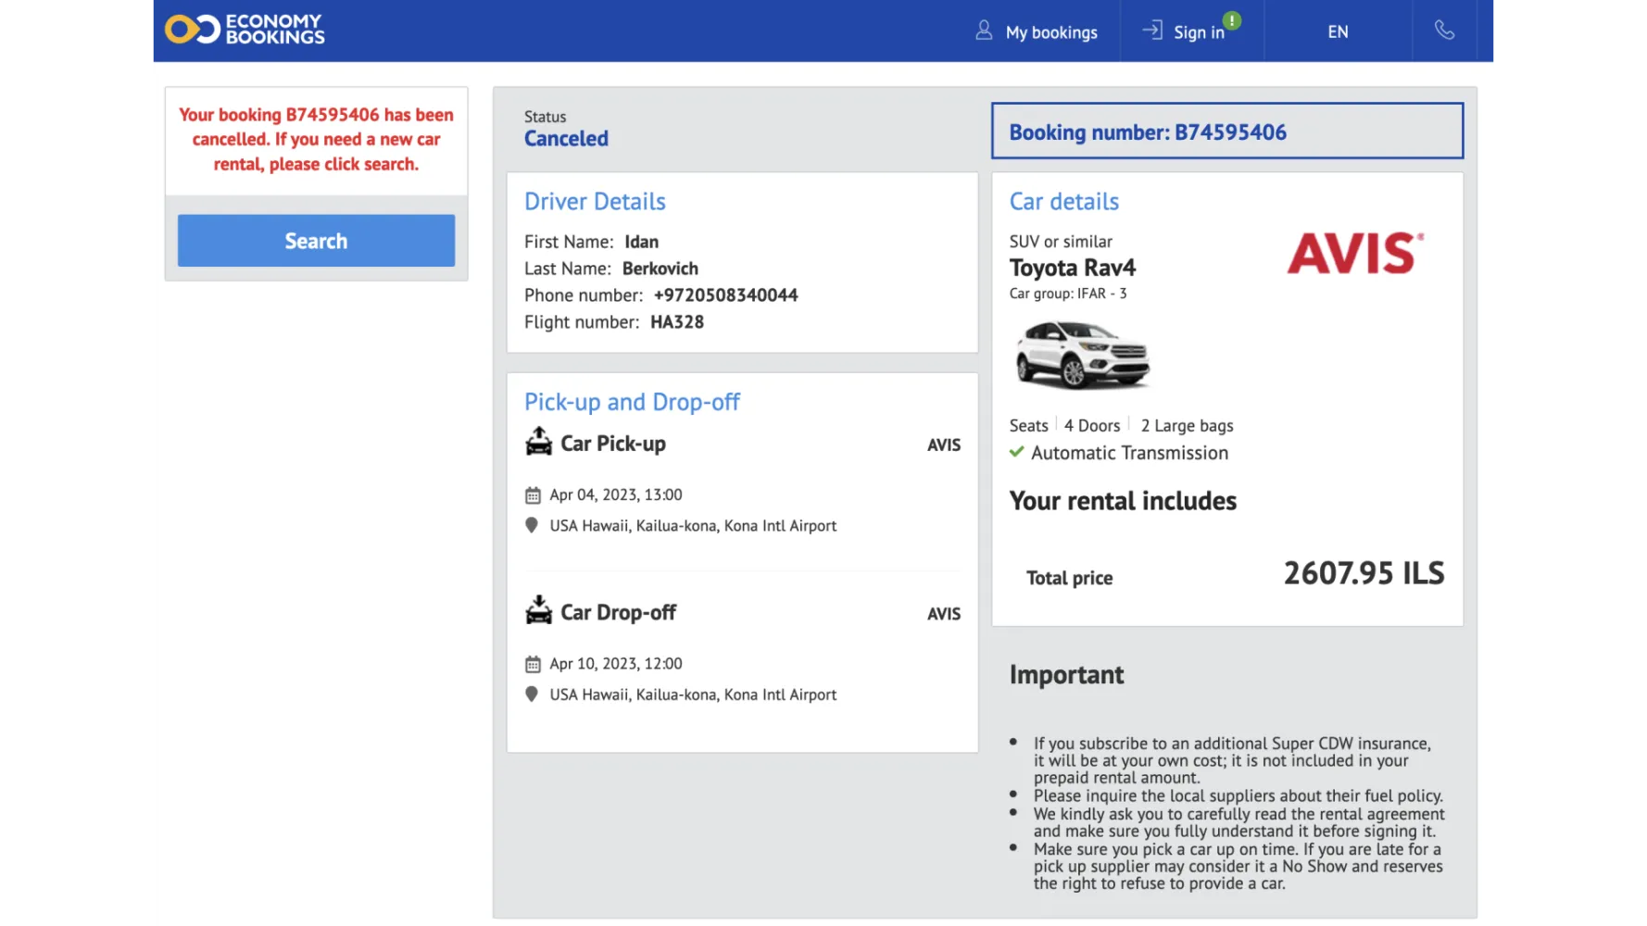Click the first name Idan
Viewport: 1647px width, 926px height.
pos(641,242)
